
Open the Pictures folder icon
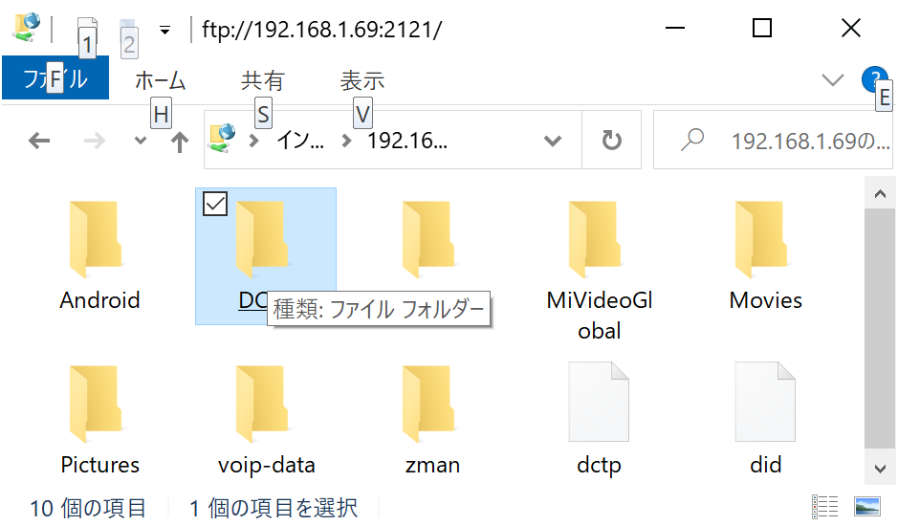97,404
